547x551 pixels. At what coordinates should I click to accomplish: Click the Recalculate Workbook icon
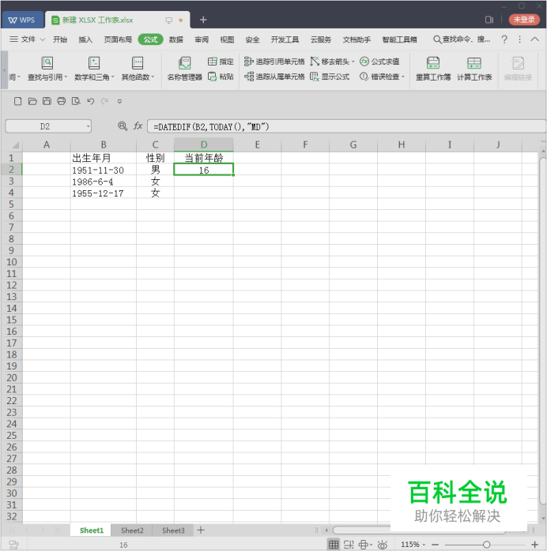[x=433, y=63]
